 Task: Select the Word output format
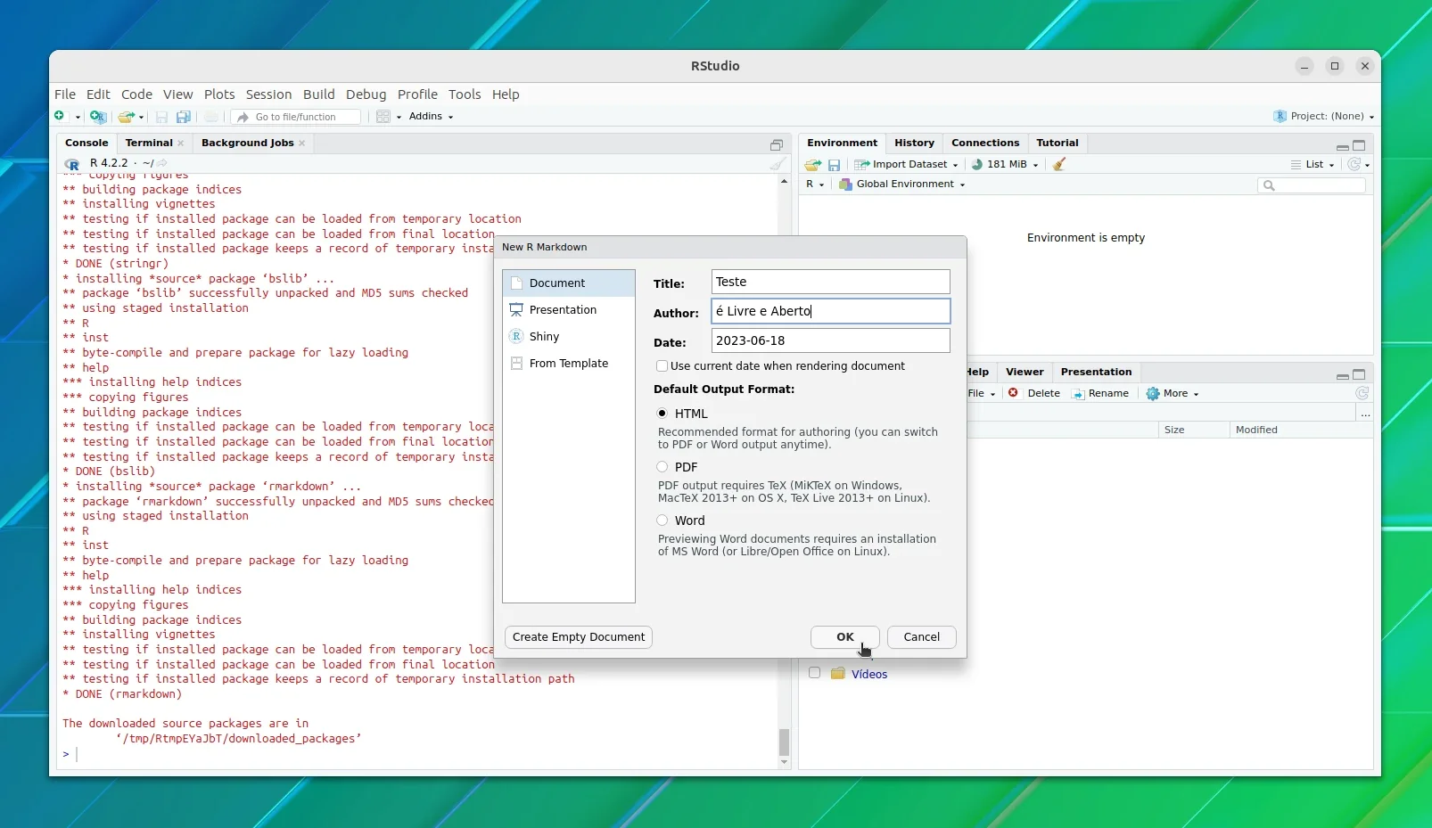[663, 521]
